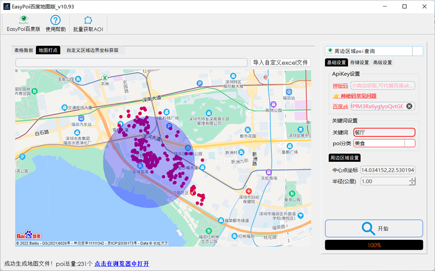Image resolution: width=435 pixels, height=271 pixels.
Task: Click the 深圳市福田区外国语学校 marker icon
Action: 300,216
